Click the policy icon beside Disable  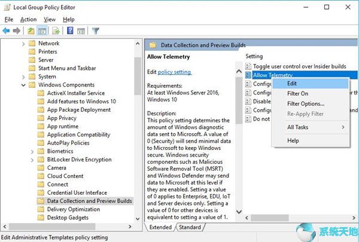(x=248, y=102)
